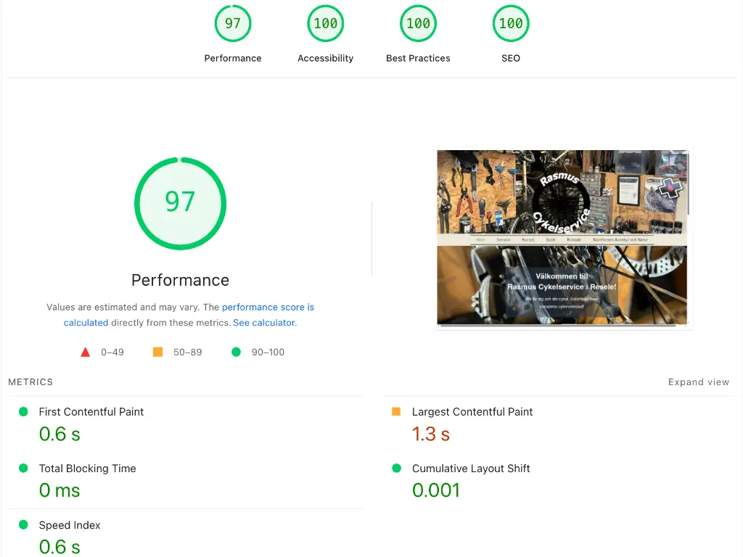Expand the Cumulative Layout Shift metric
The height and width of the screenshot is (557, 743).
point(471,469)
